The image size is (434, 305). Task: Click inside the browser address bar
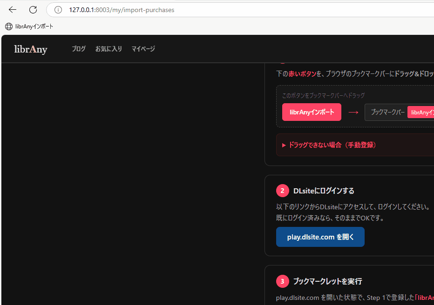point(140,9)
